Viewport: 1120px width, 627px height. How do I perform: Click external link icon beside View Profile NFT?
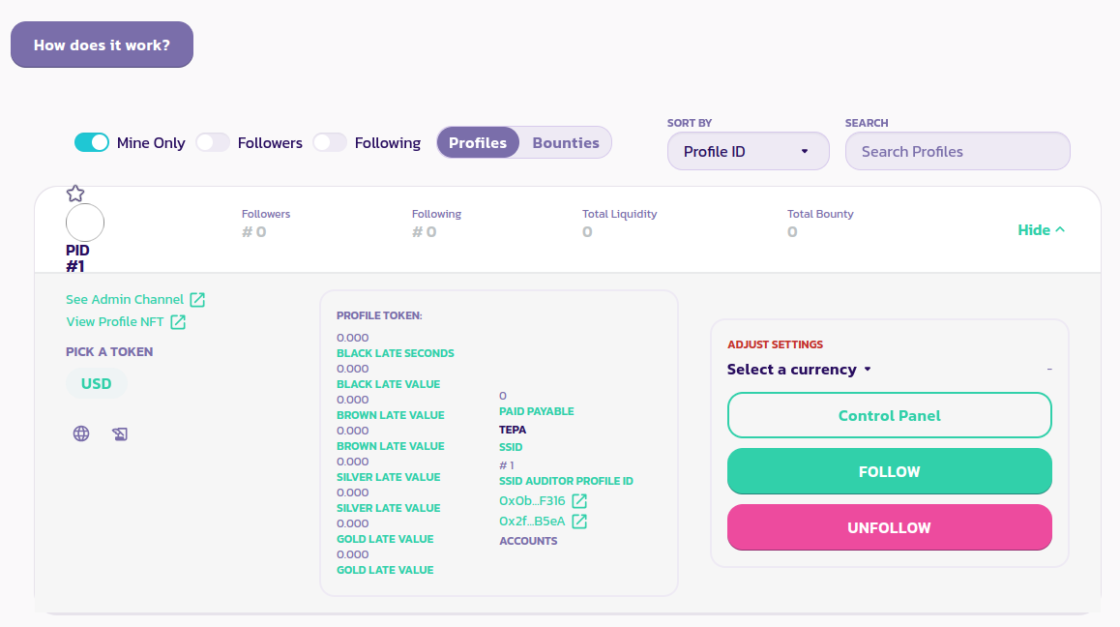[x=178, y=322]
